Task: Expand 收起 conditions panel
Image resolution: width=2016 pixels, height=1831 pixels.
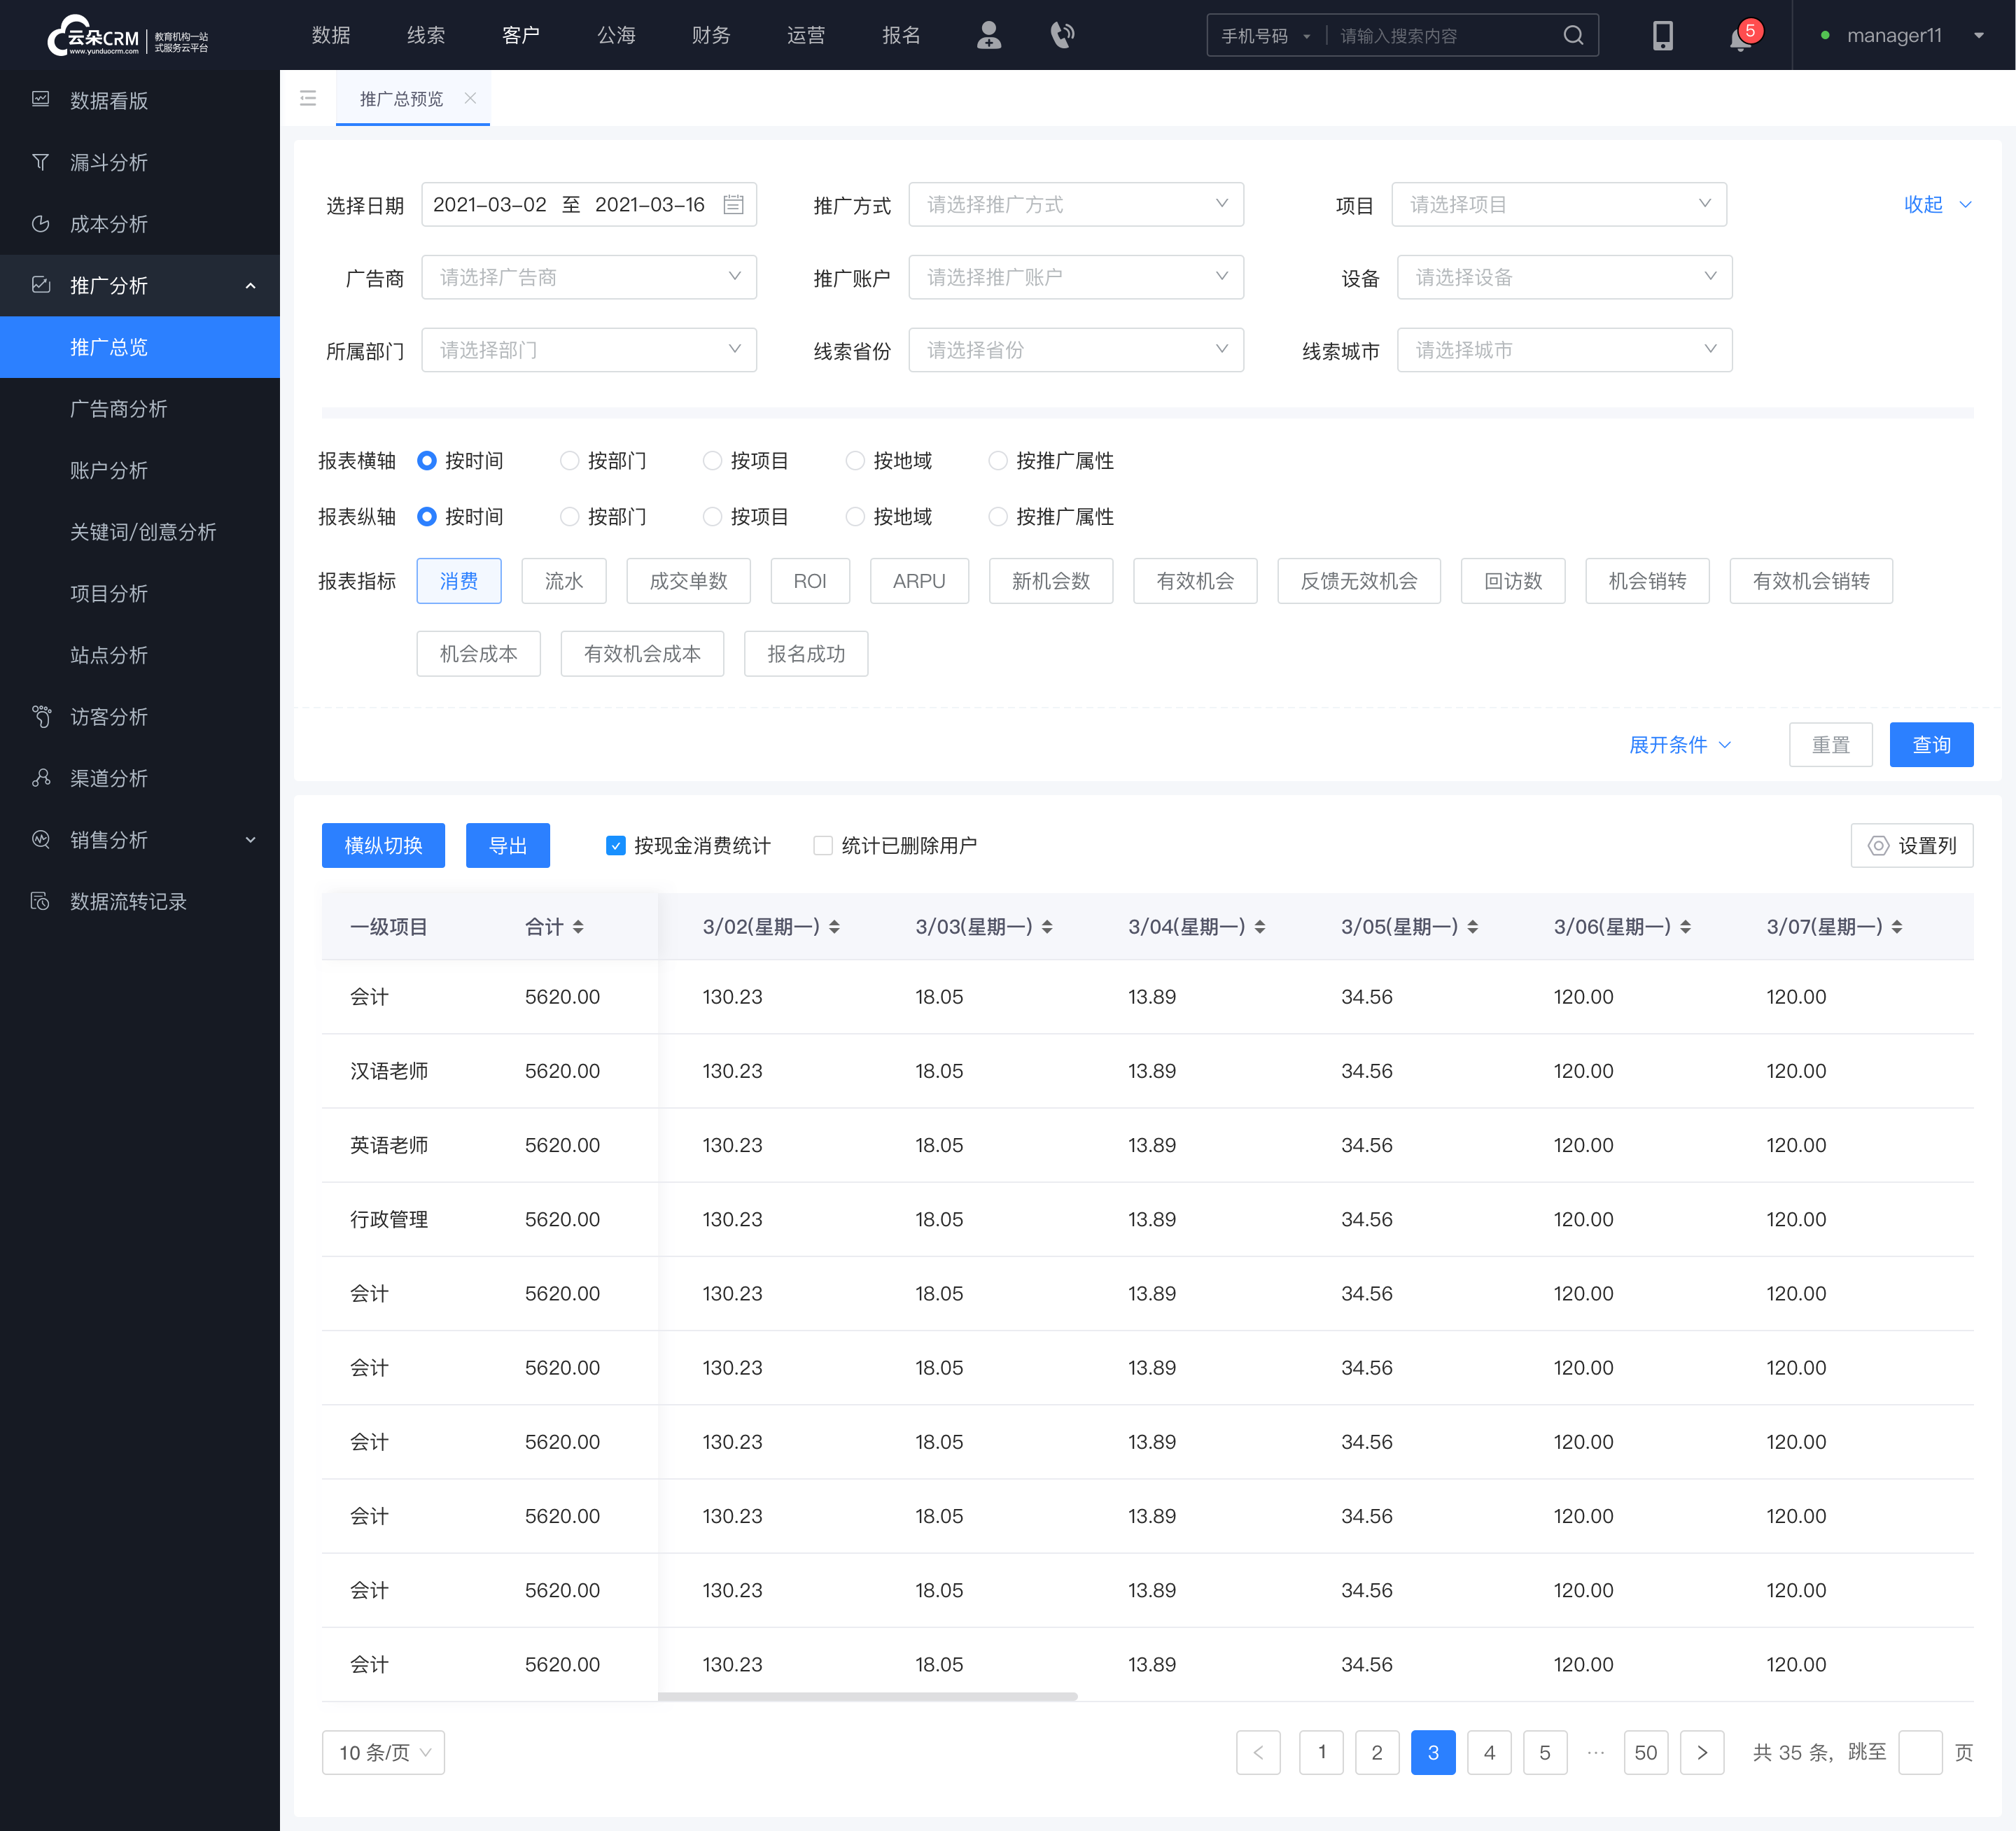Action: point(1930,205)
